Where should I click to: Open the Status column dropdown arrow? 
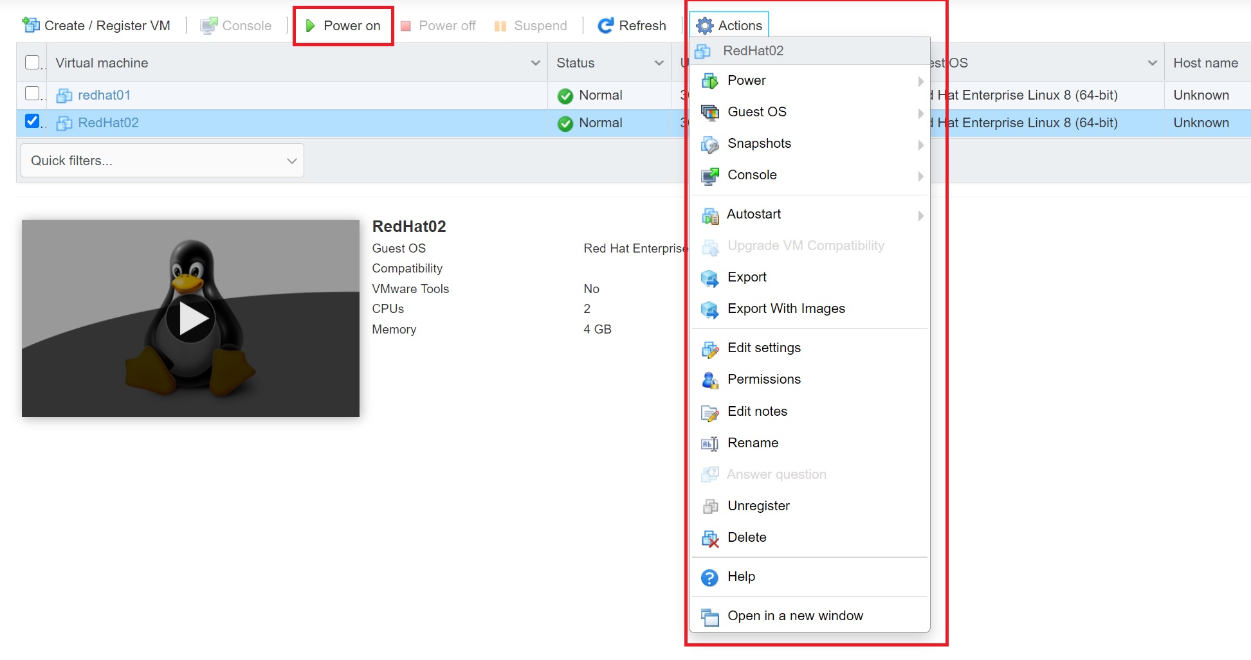659,63
